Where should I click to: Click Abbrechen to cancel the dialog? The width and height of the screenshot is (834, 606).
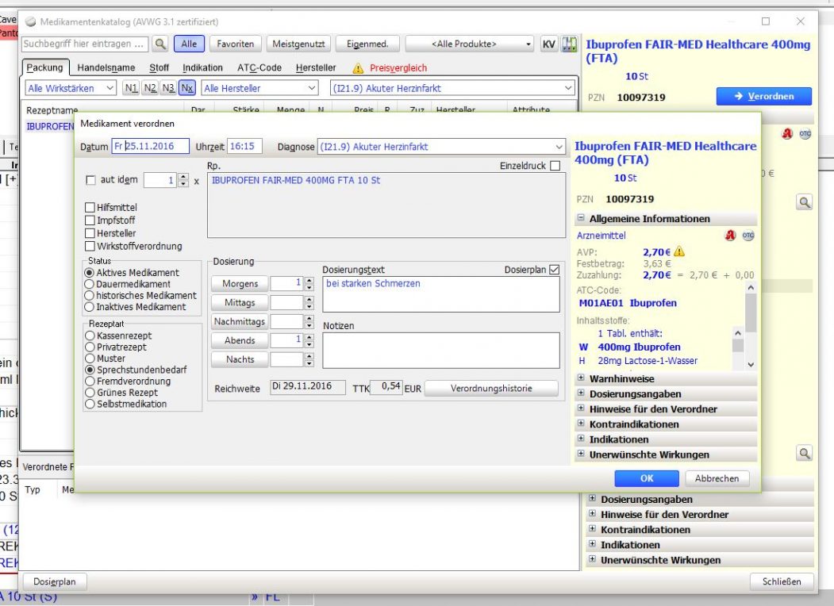717,478
